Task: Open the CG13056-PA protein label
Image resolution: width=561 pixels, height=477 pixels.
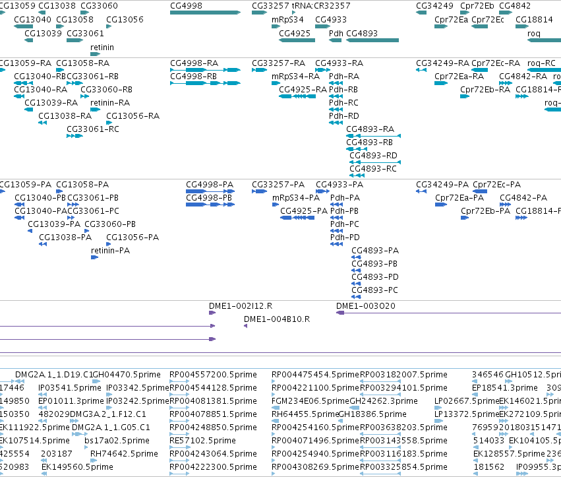Action: click(133, 238)
